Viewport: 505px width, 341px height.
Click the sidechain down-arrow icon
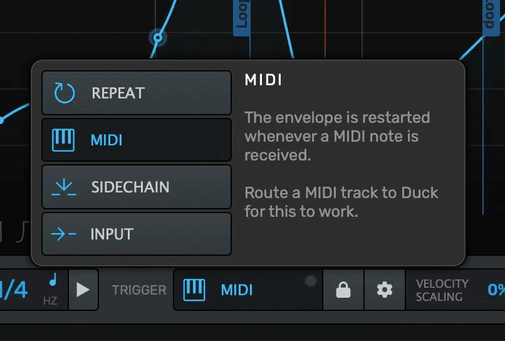point(63,187)
